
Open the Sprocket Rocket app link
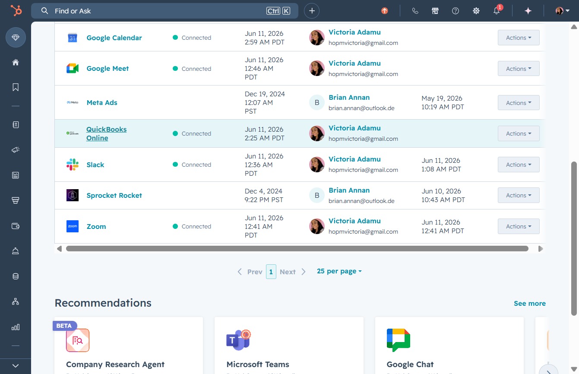(x=114, y=195)
